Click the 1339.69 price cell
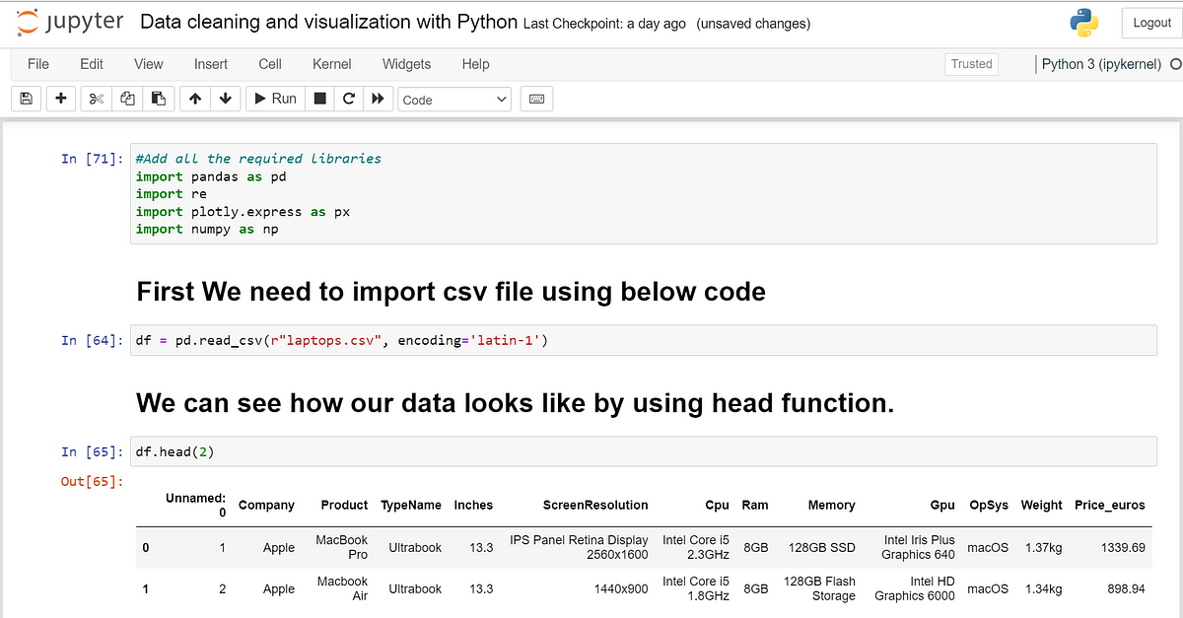Viewport: 1183px width, 618px height. [x=1124, y=547]
